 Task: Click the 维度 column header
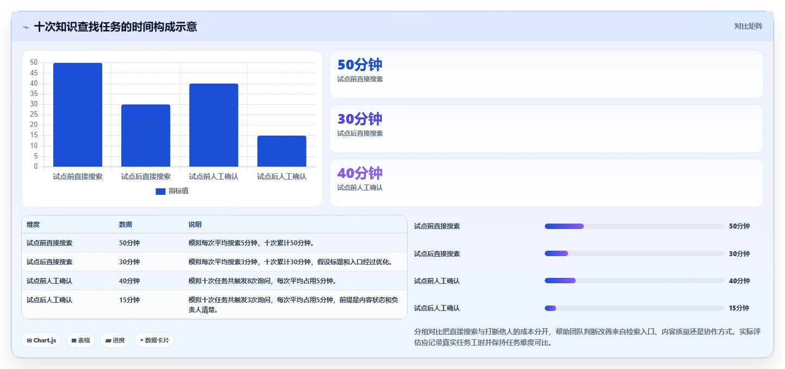[33, 225]
